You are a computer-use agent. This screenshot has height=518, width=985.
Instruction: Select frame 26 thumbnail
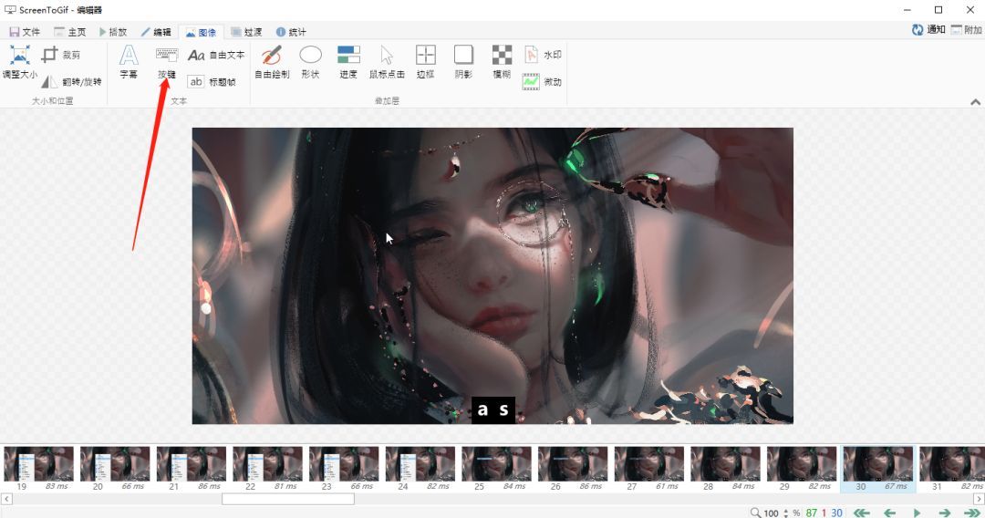click(573, 469)
